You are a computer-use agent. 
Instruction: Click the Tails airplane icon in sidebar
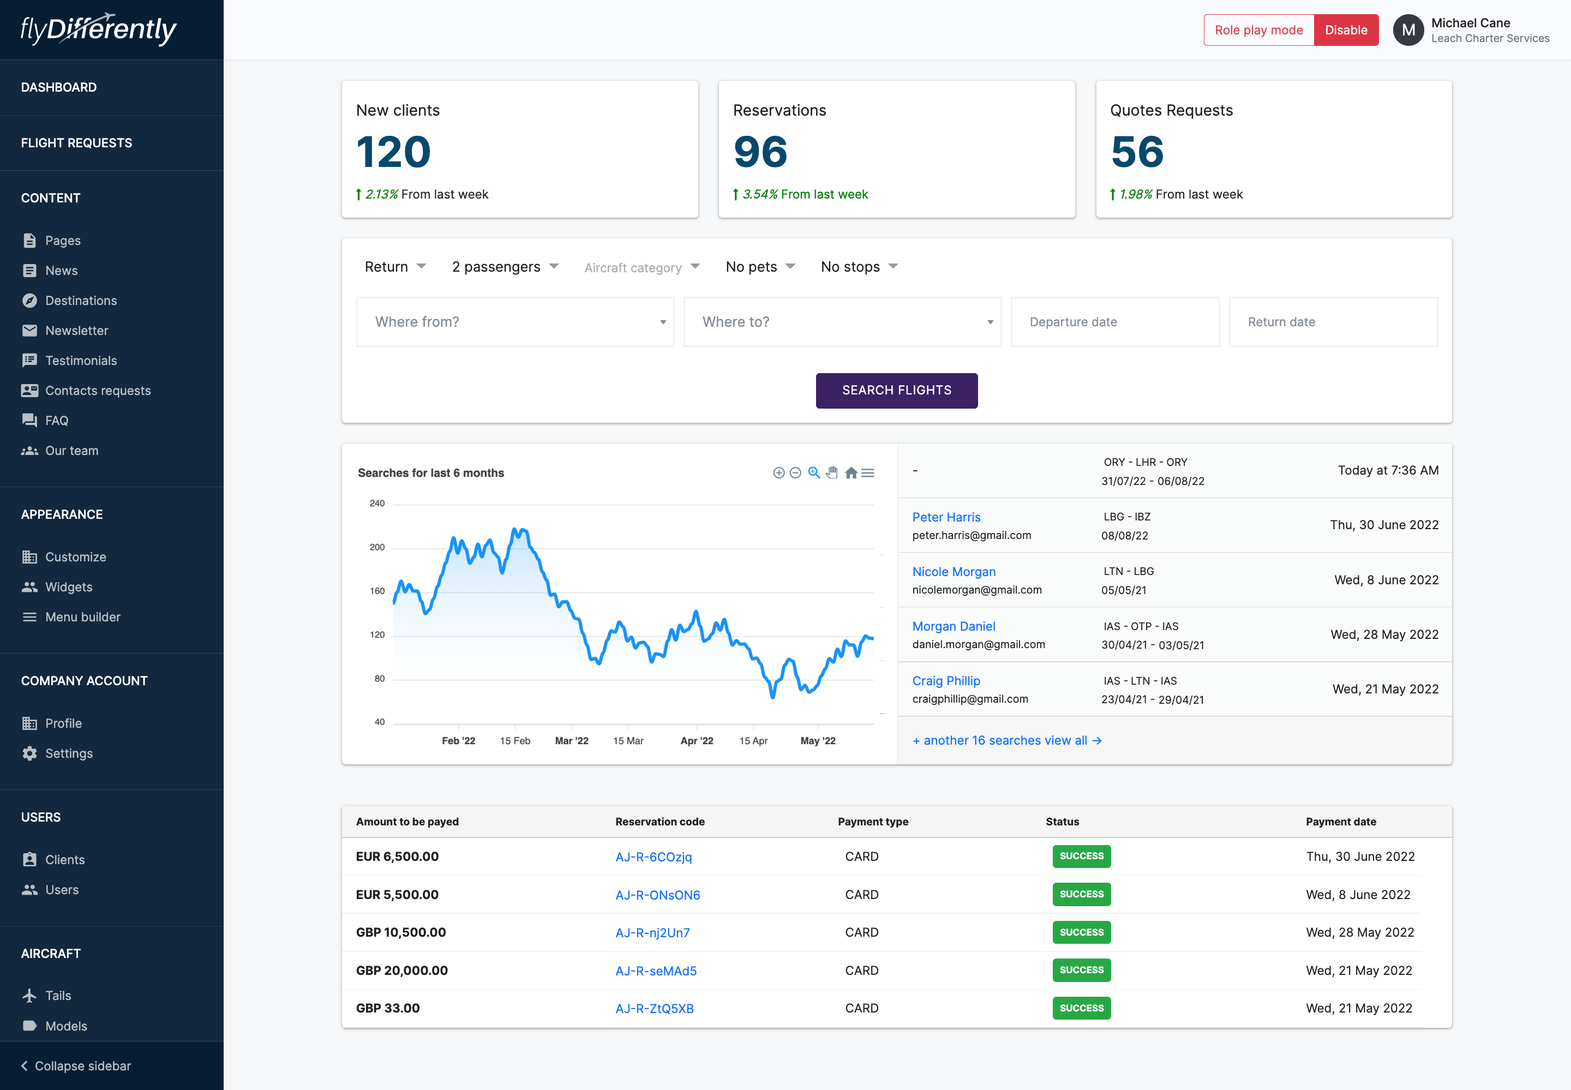pyautogui.click(x=29, y=996)
